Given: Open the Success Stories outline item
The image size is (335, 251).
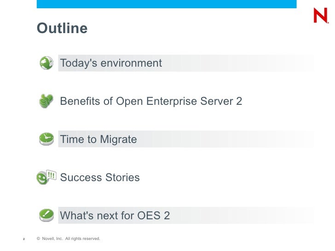Looking at the screenshot, I should 100,177.
